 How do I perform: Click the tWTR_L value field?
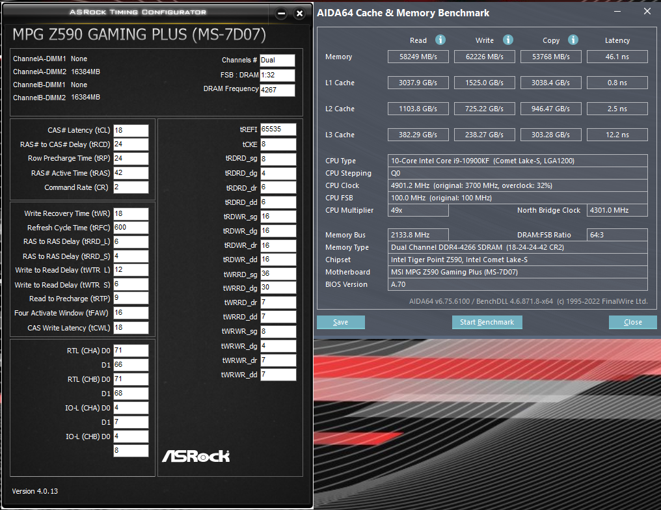point(131,270)
